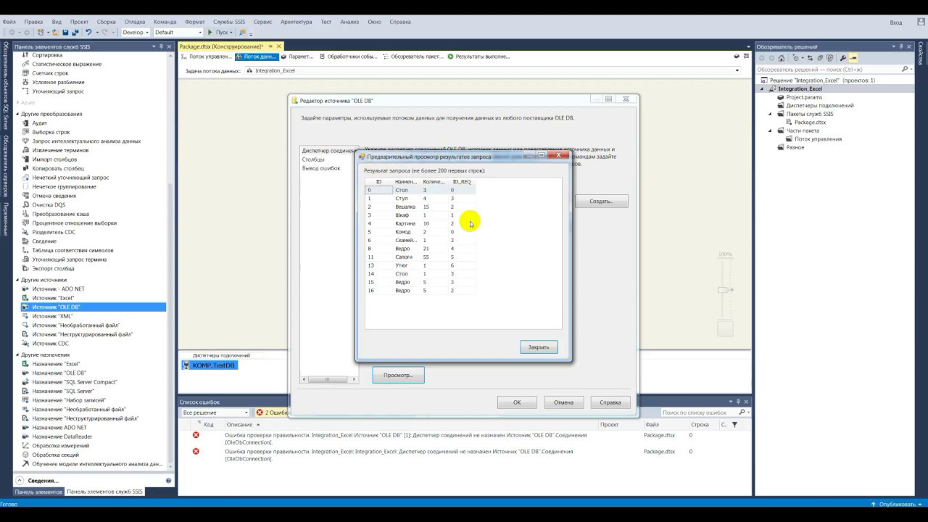Open Свойства side tab on right edge
Screen dimensions: 928x522
click(x=921, y=53)
